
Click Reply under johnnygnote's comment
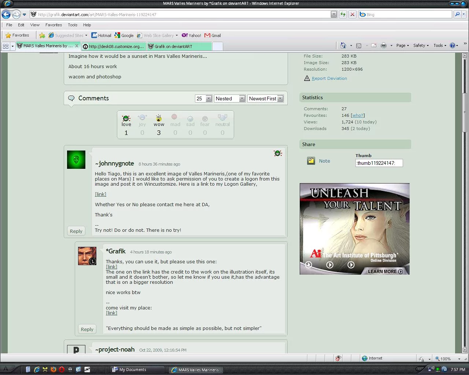(x=76, y=231)
